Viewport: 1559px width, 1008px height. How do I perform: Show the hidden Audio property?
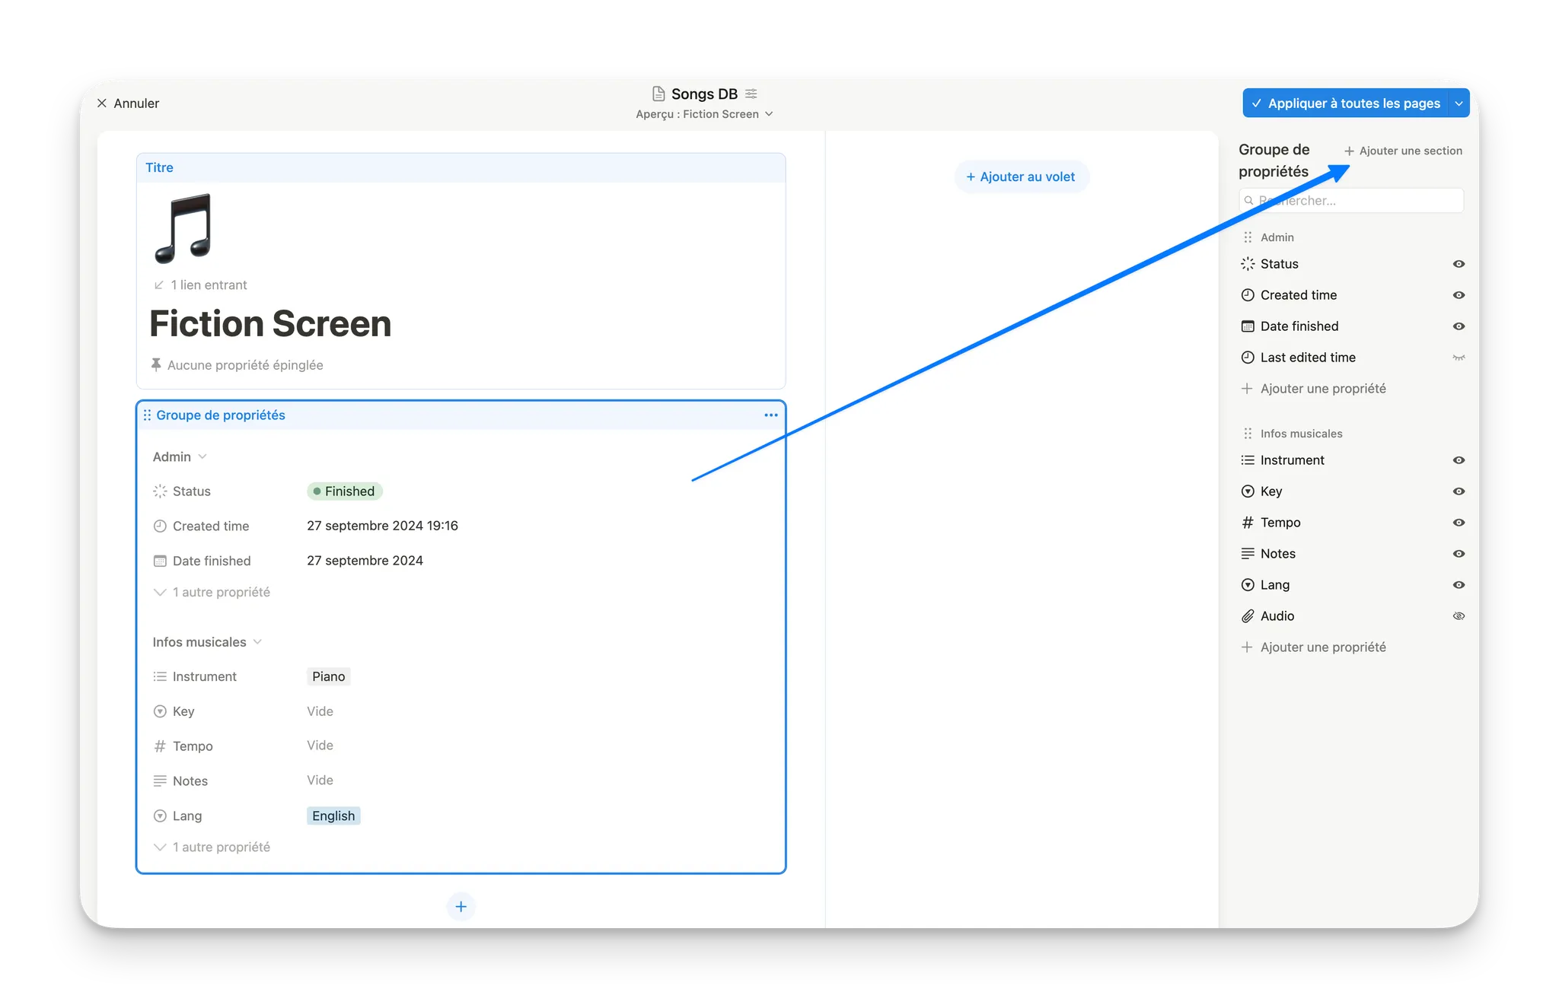pos(1459,616)
